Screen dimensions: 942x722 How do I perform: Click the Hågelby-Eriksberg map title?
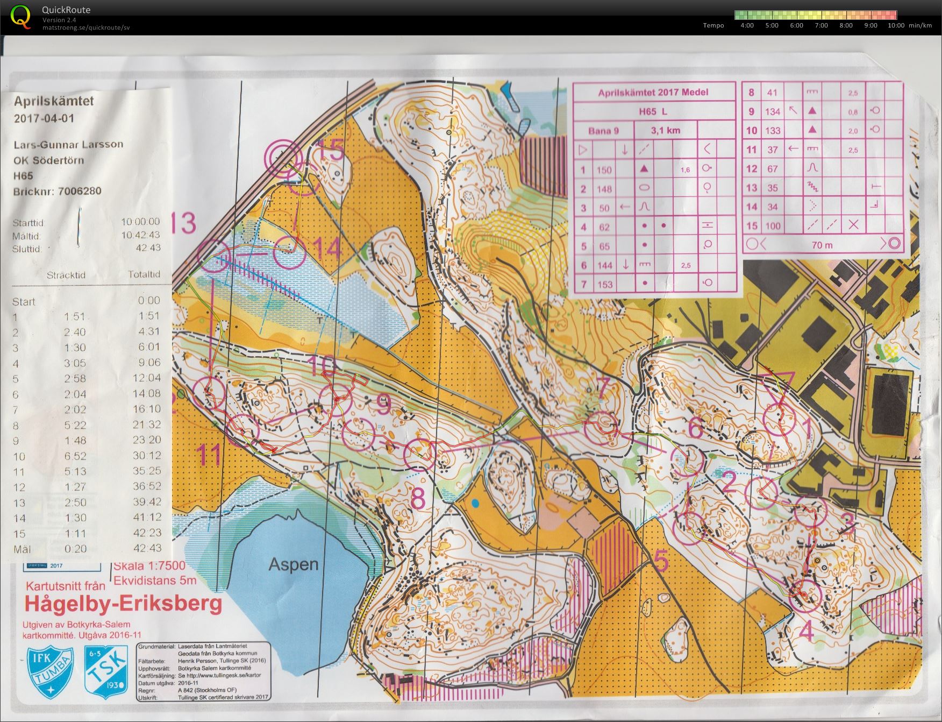123,603
